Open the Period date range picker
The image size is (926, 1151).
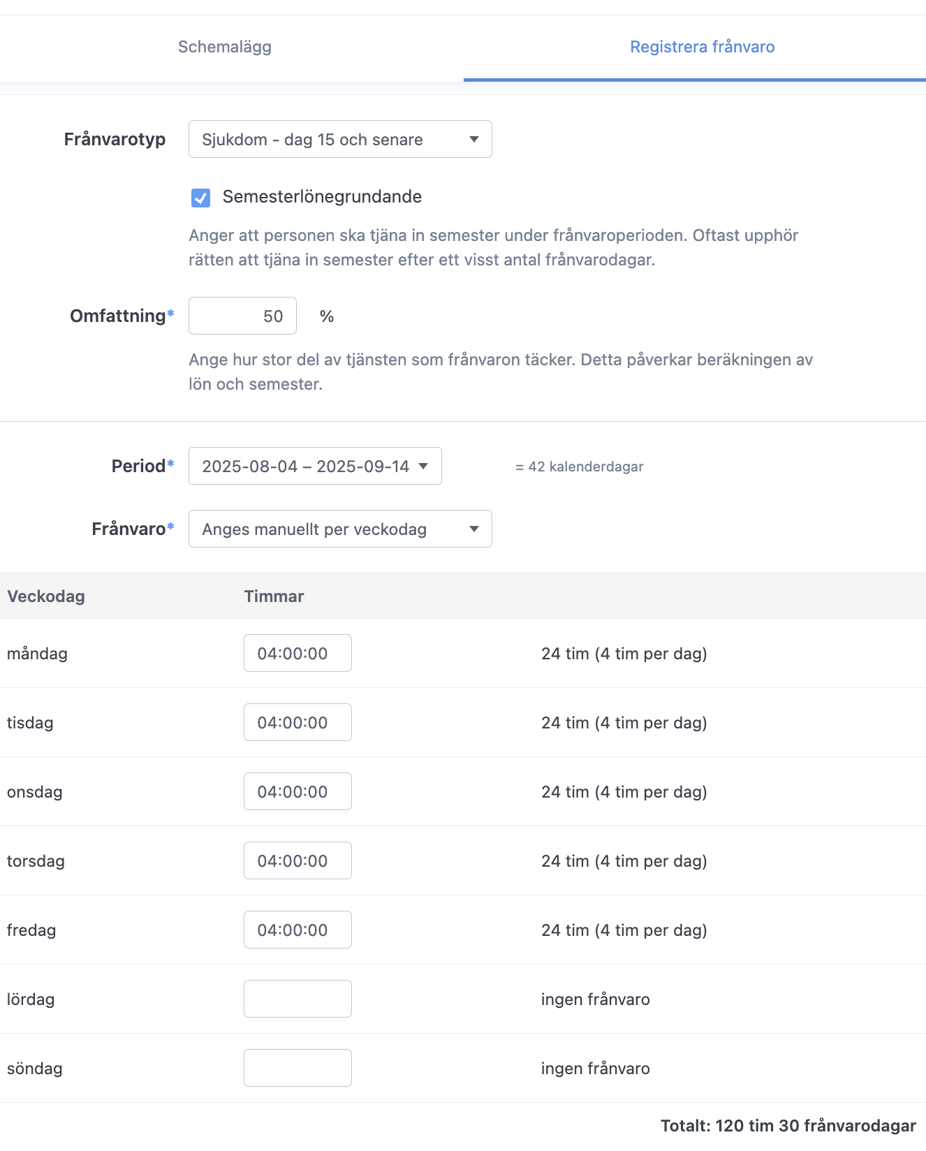[315, 466]
